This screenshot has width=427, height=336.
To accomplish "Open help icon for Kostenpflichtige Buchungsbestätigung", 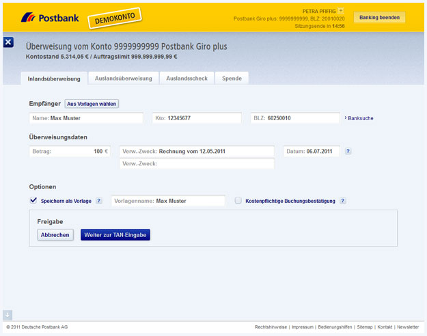I will point(343,201).
